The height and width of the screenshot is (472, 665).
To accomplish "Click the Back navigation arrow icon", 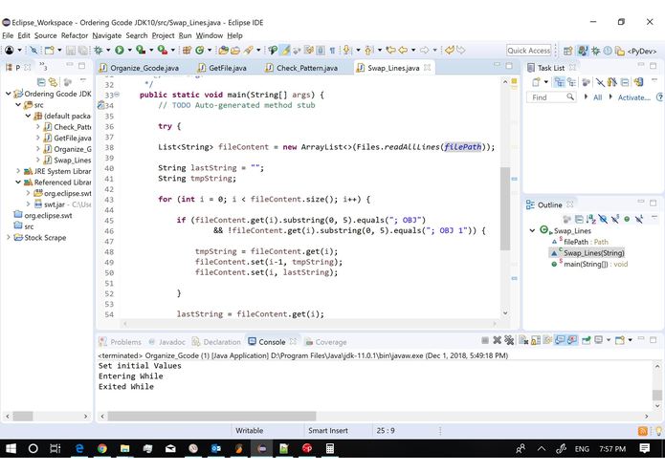I will click(403, 51).
